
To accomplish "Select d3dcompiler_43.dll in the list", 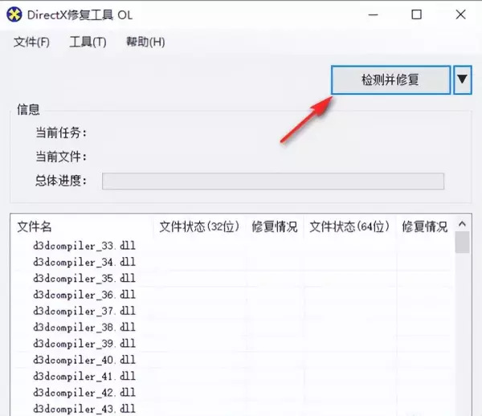I will point(84,409).
